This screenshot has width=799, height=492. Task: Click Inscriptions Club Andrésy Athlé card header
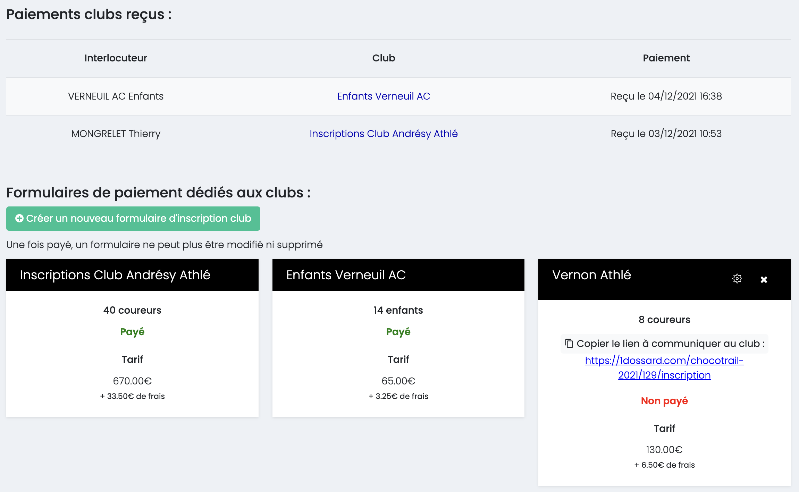[x=115, y=275]
